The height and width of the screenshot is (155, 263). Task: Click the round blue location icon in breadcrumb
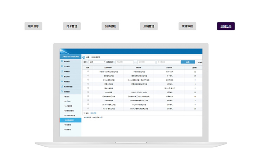coord(84,57)
